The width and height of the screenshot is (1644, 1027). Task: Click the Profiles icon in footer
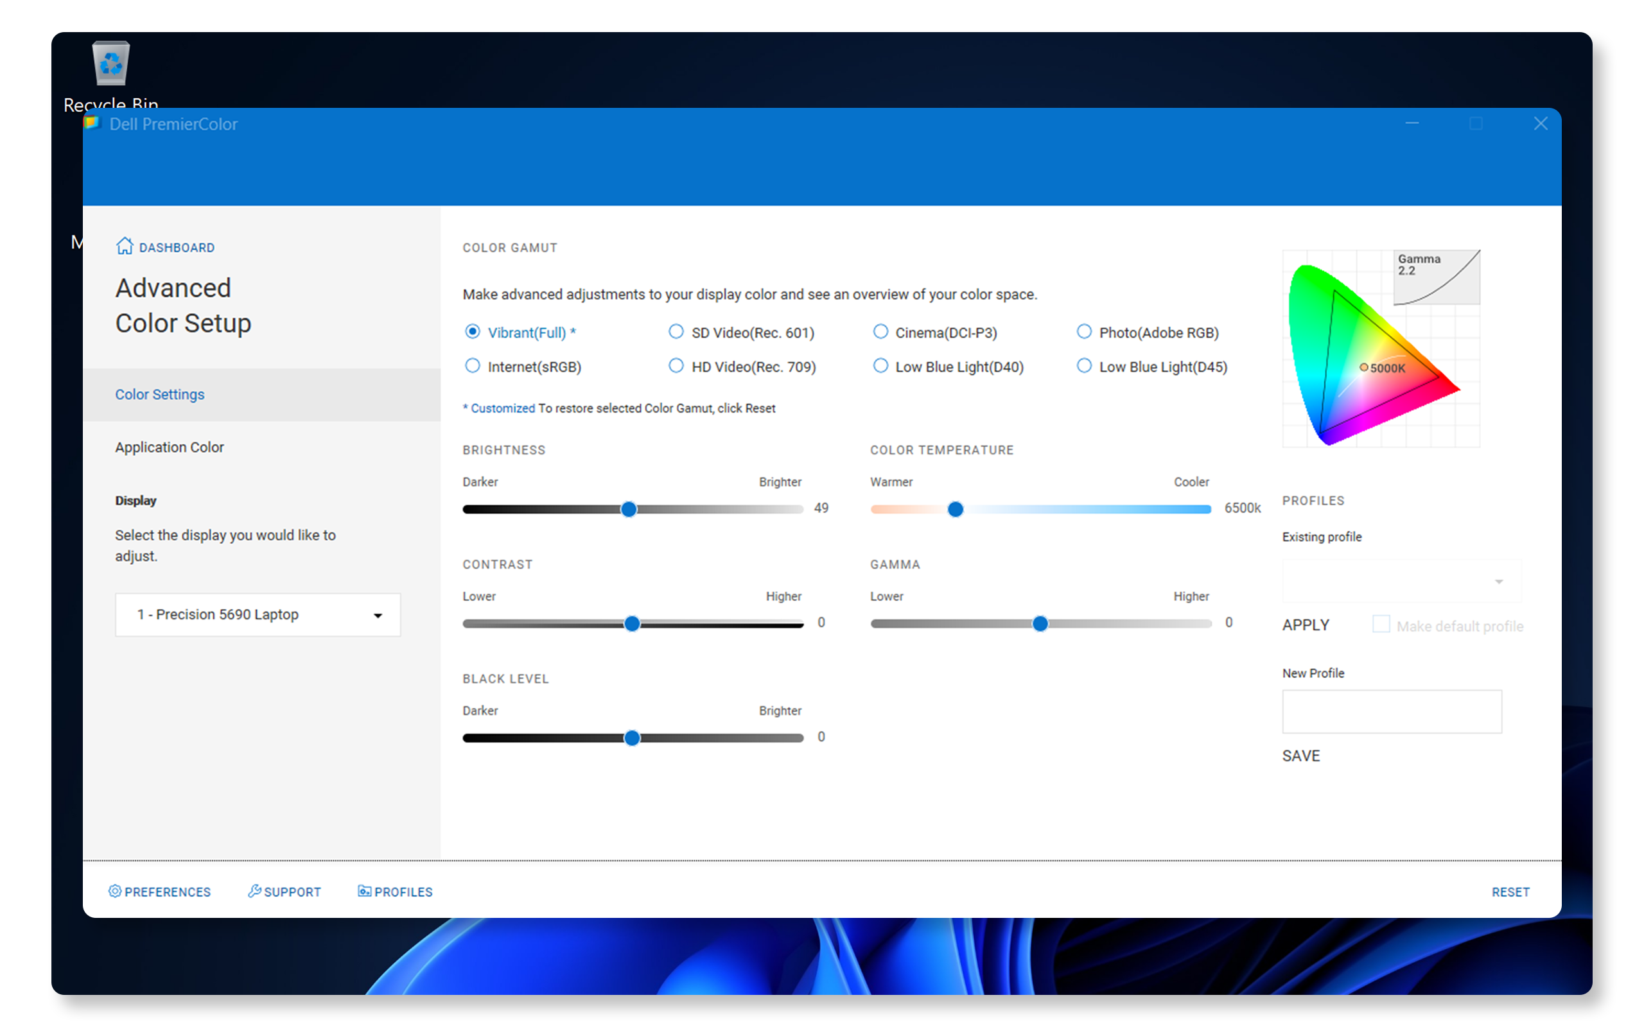pos(365,891)
